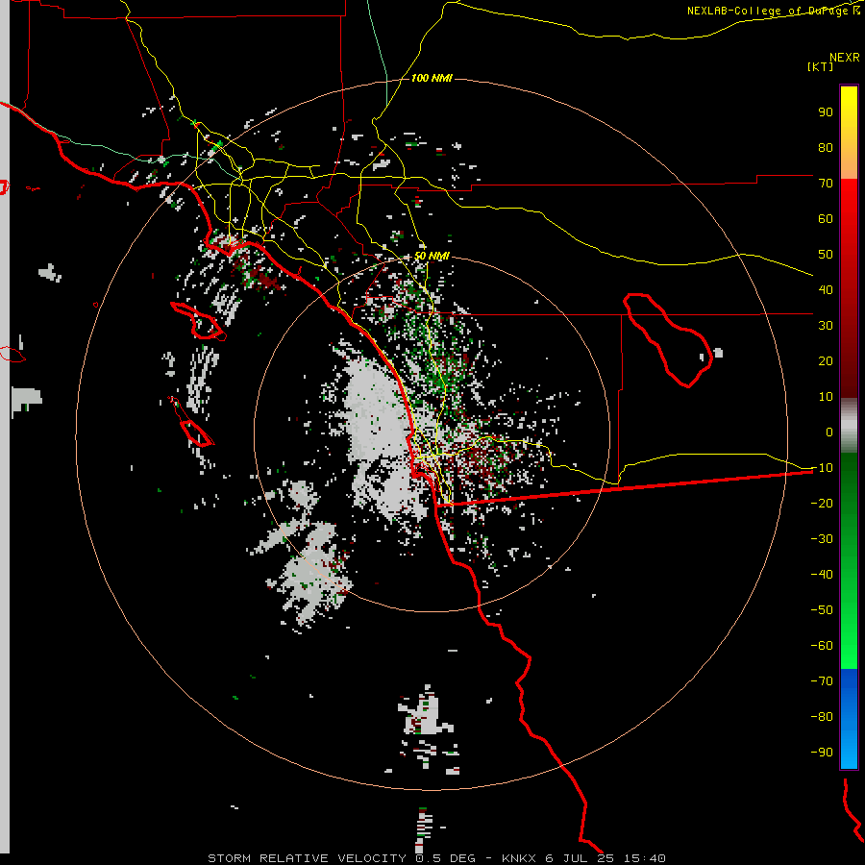Click the NEXLAB-College of DuPage label

[x=774, y=11]
